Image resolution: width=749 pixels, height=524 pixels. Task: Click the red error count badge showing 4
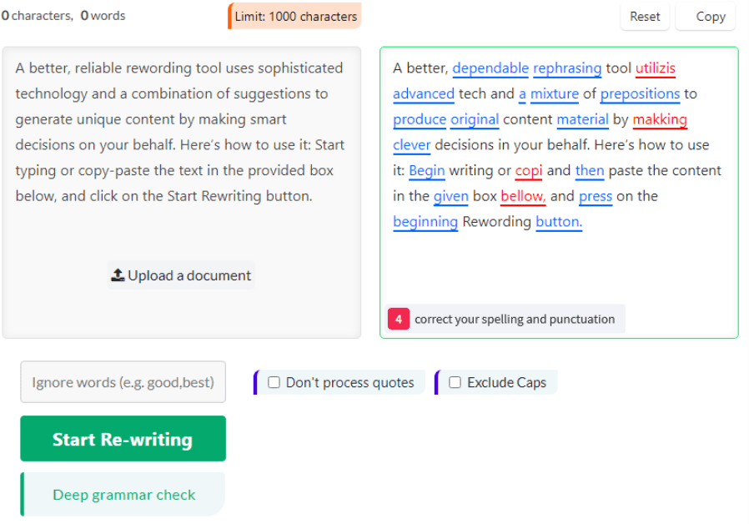399,319
